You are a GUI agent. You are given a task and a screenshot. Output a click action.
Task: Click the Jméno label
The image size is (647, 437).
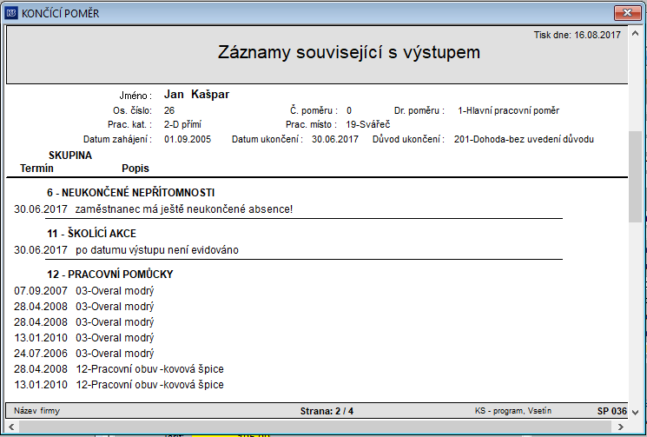click(x=135, y=96)
